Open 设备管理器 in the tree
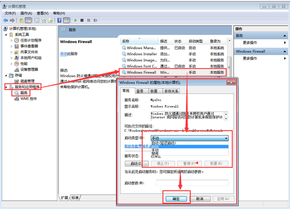Screen dimensions: 290x209 pos(29,69)
